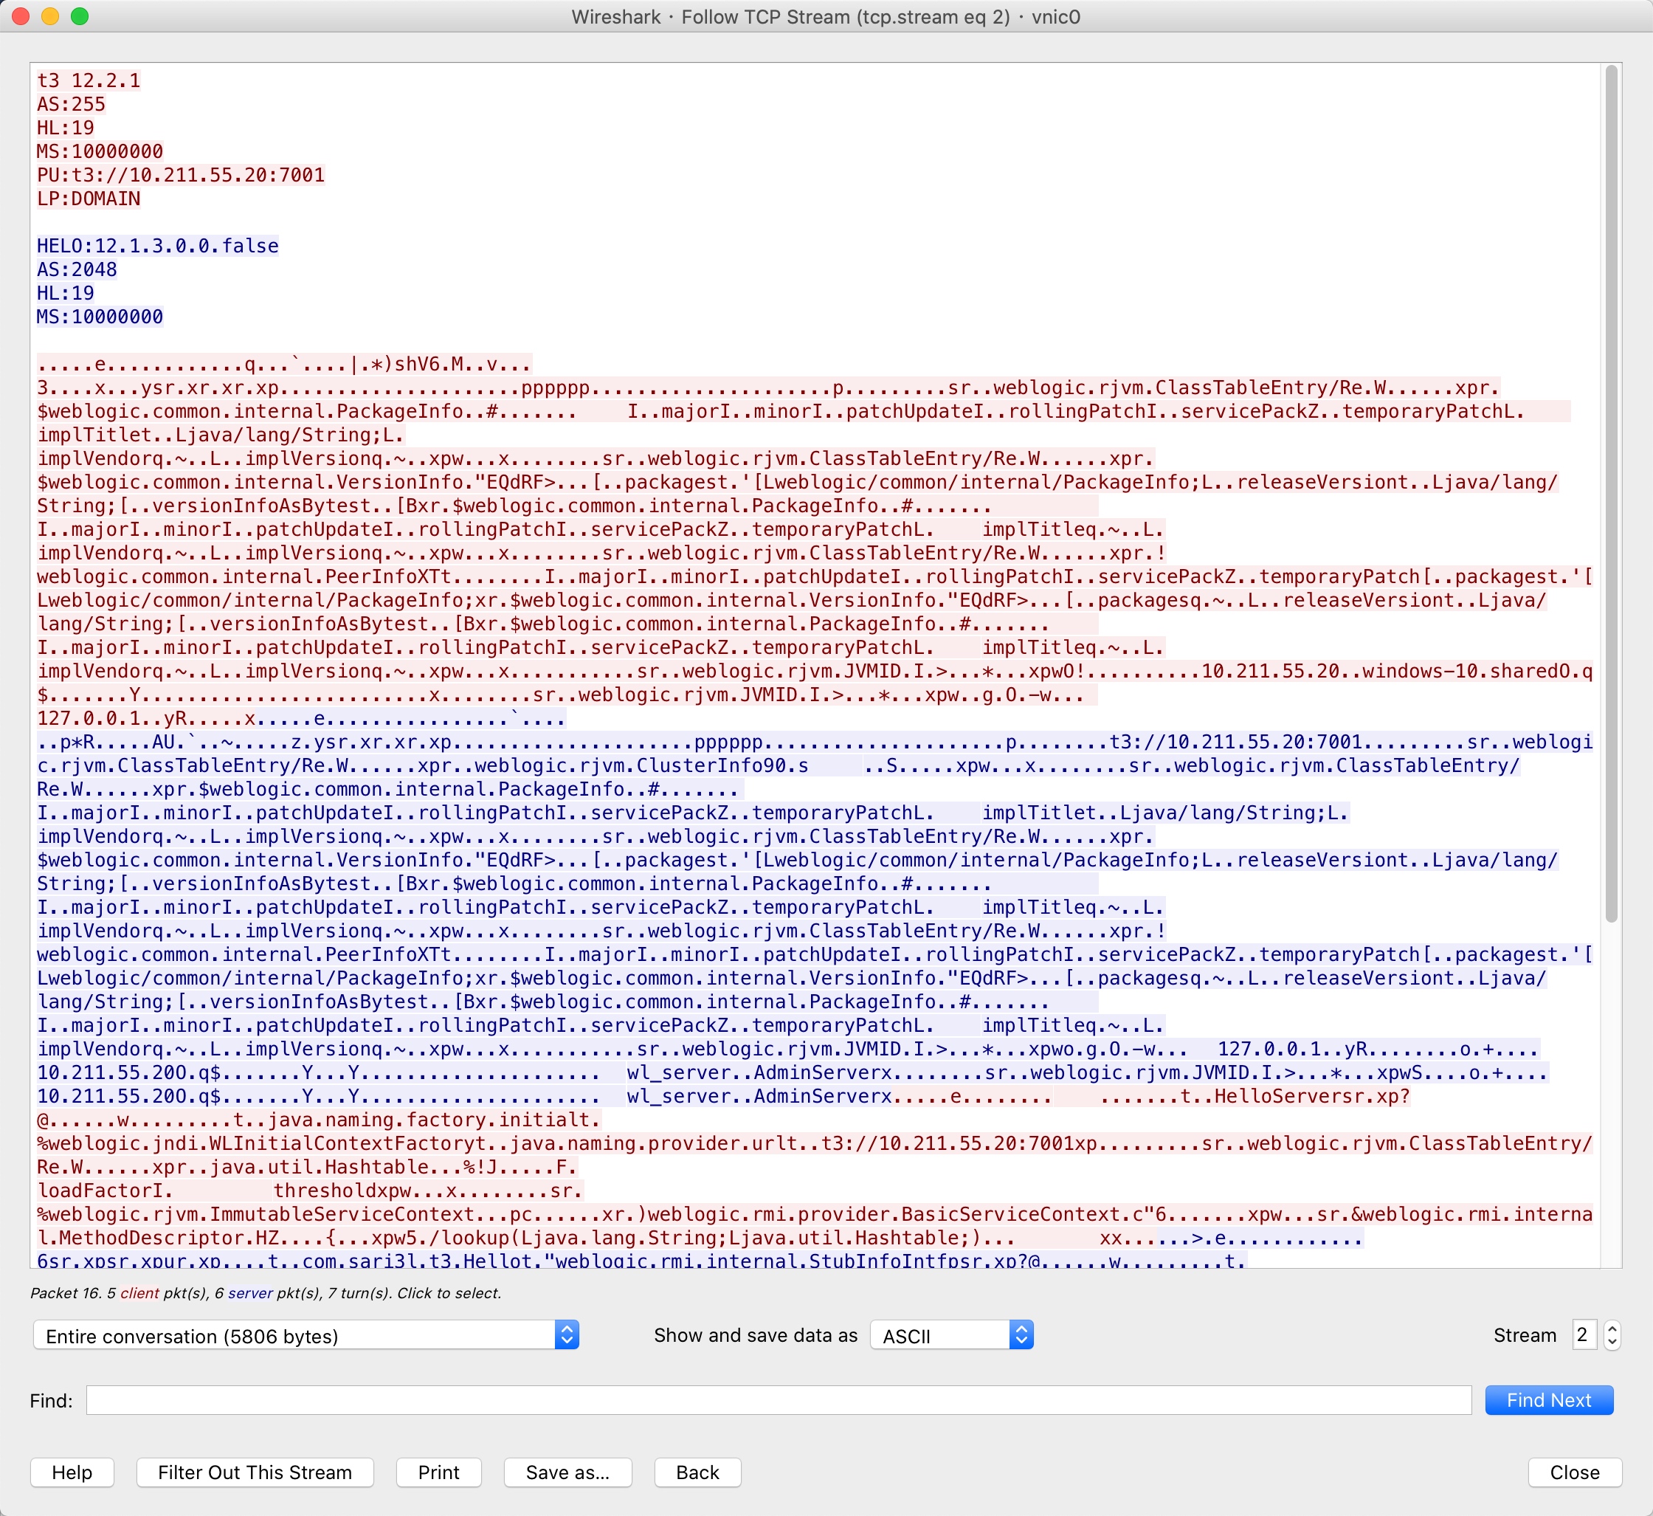Click the 'LP:DOMAIN' line
Viewport: 1653px width, 1516px height.
(x=89, y=199)
